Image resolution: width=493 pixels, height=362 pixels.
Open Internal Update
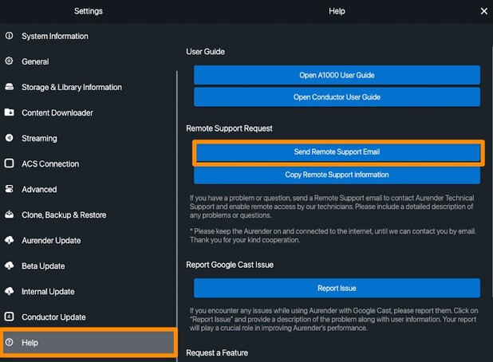coord(88,292)
